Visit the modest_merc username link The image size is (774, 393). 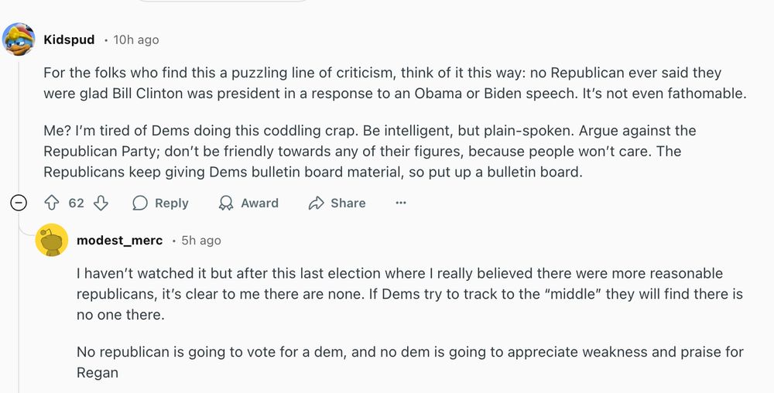(119, 241)
